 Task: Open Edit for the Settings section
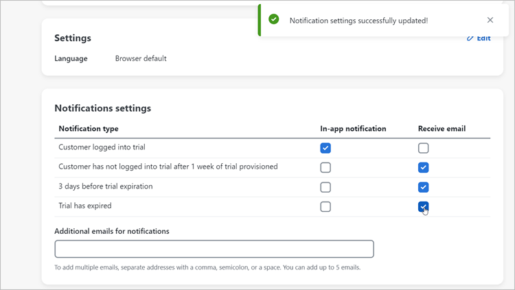tap(479, 38)
